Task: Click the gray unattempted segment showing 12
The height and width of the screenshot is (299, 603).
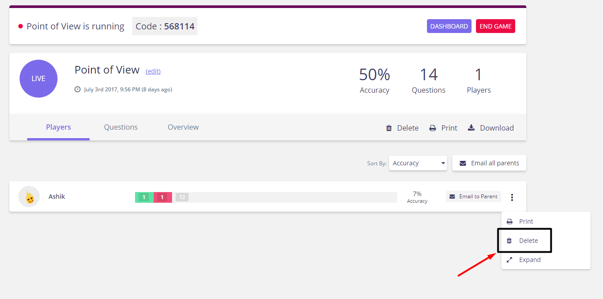Action: pyautogui.click(x=182, y=197)
